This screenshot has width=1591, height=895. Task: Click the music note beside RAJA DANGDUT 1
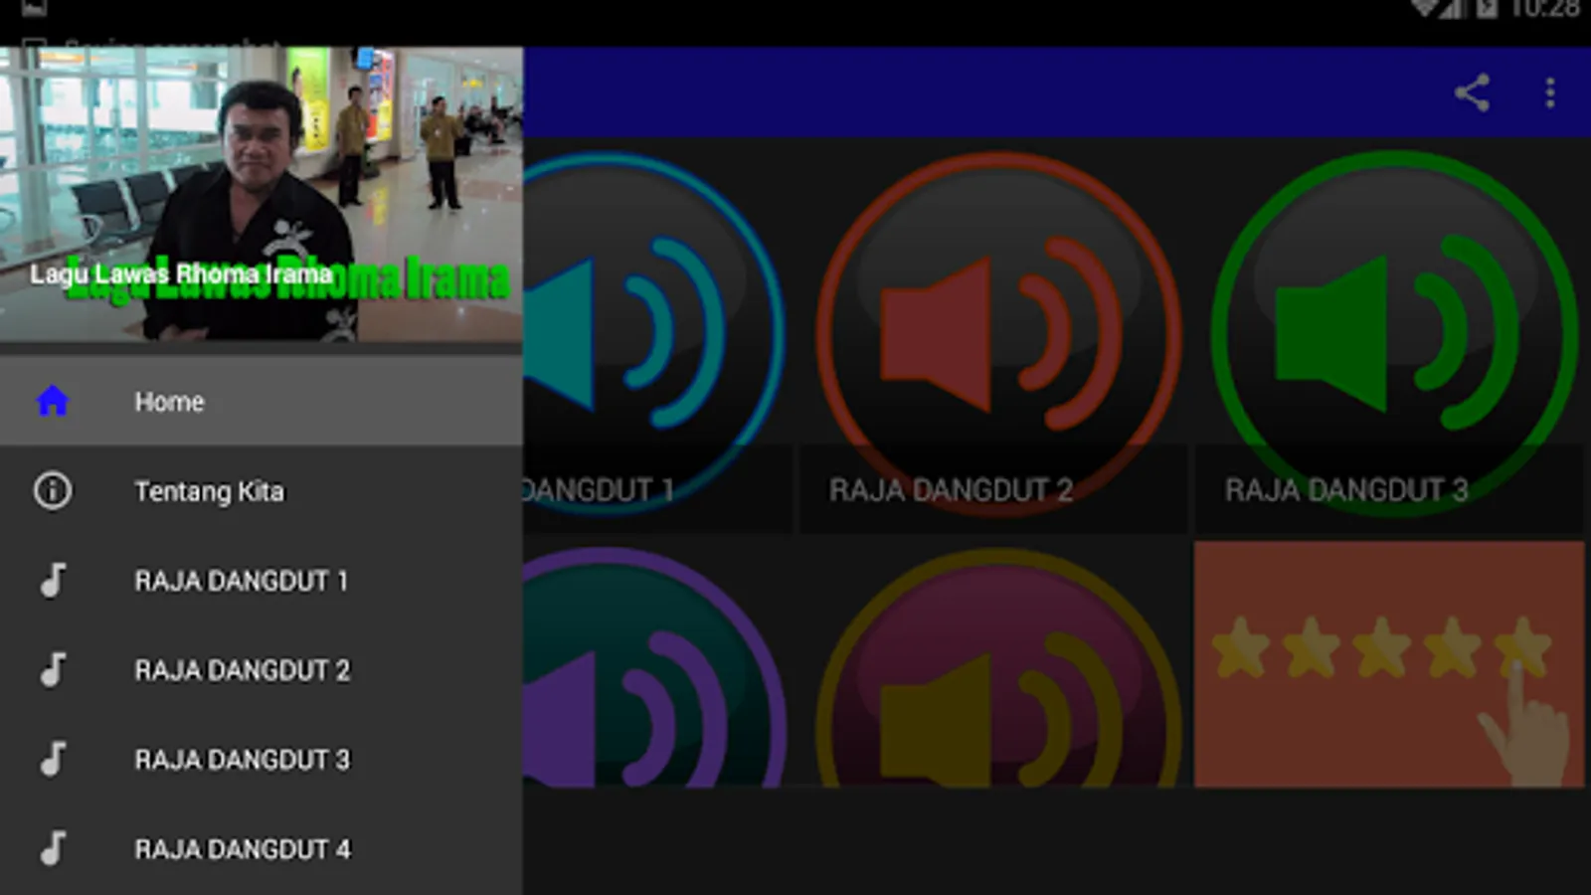[x=53, y=580]
